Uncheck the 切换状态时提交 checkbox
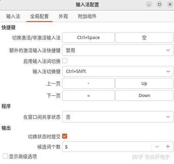Image resolution: width=174 pixels, height=164 pixels. pos(64,136)
